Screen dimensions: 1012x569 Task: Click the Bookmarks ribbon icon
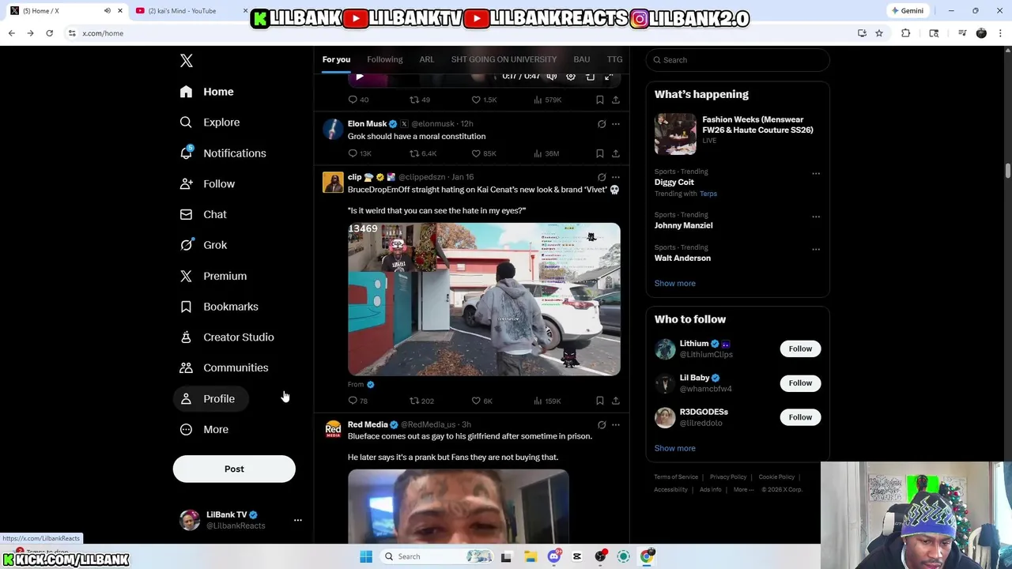[186, 307]
